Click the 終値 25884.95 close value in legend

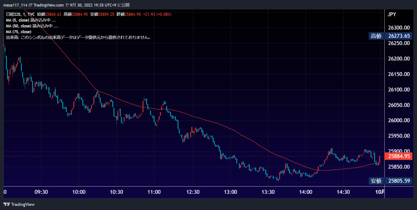(129, 14)
